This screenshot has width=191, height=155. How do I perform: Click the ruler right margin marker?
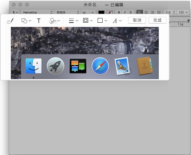tap(188, 21)
